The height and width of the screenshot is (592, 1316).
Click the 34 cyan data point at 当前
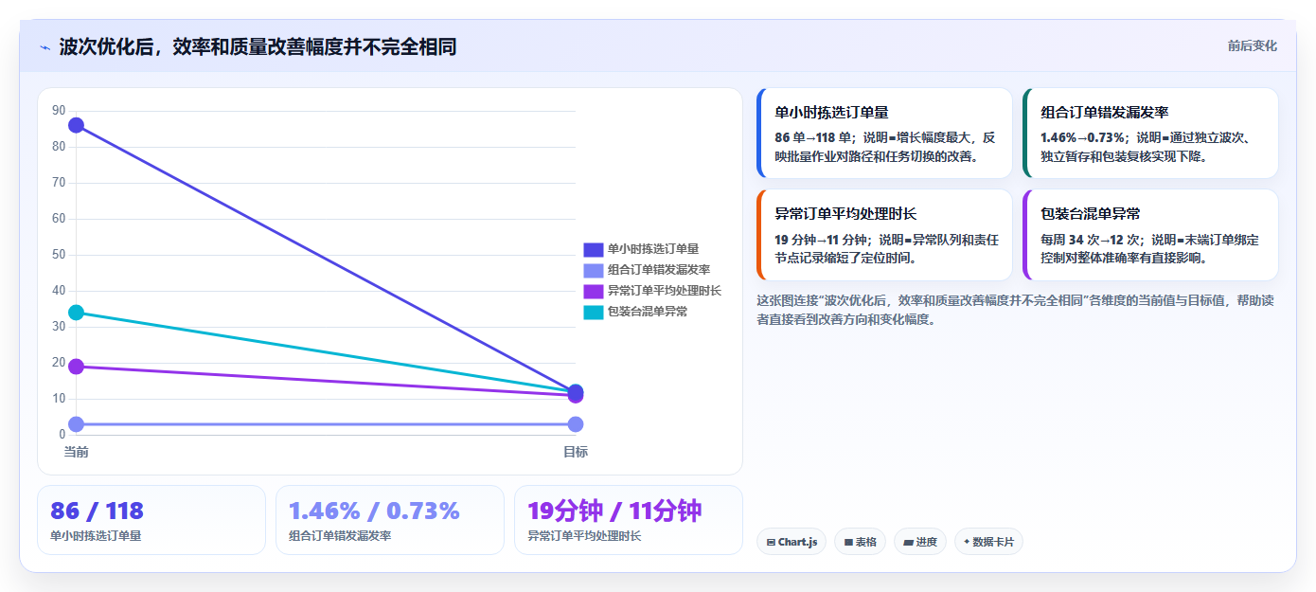coord(76,313)
